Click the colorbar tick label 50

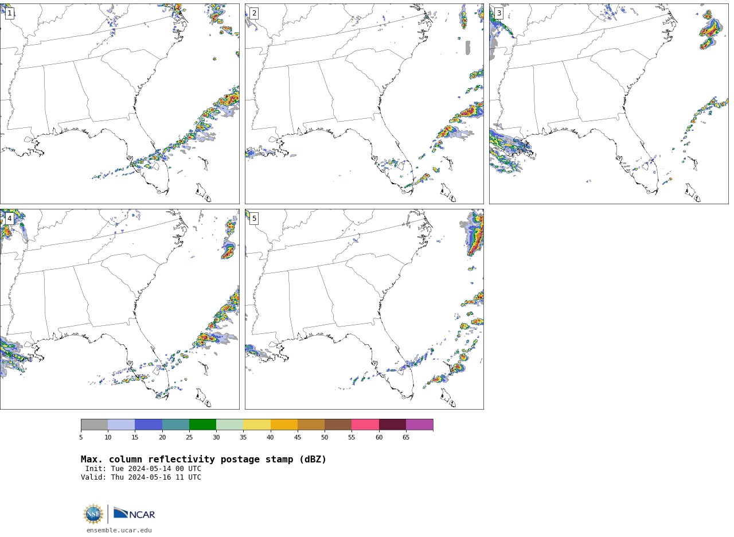click(x=325, y=438)
